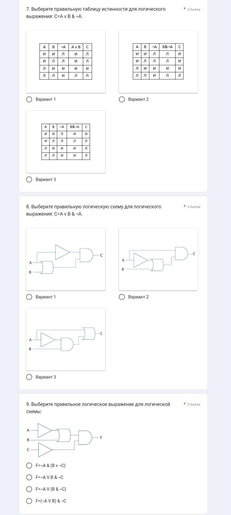Open question 7 second truth table image
The width and height of the screenshot is (231, 515).
pyautogui.click(x=158, y=62)
